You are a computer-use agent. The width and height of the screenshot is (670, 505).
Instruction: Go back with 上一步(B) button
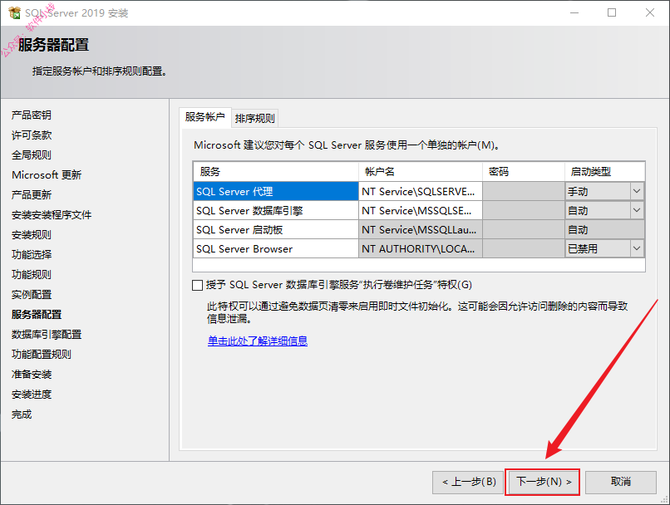[x=468, y=483]
